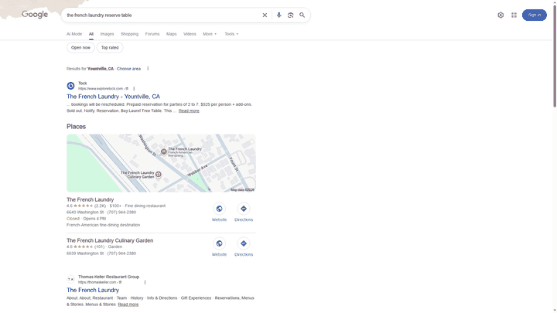Image resolution: width=557 pixels, height=313 pixels.
Task: Switch to AI Mode tab
Action: pyautogui.click(x=74, y=34)
